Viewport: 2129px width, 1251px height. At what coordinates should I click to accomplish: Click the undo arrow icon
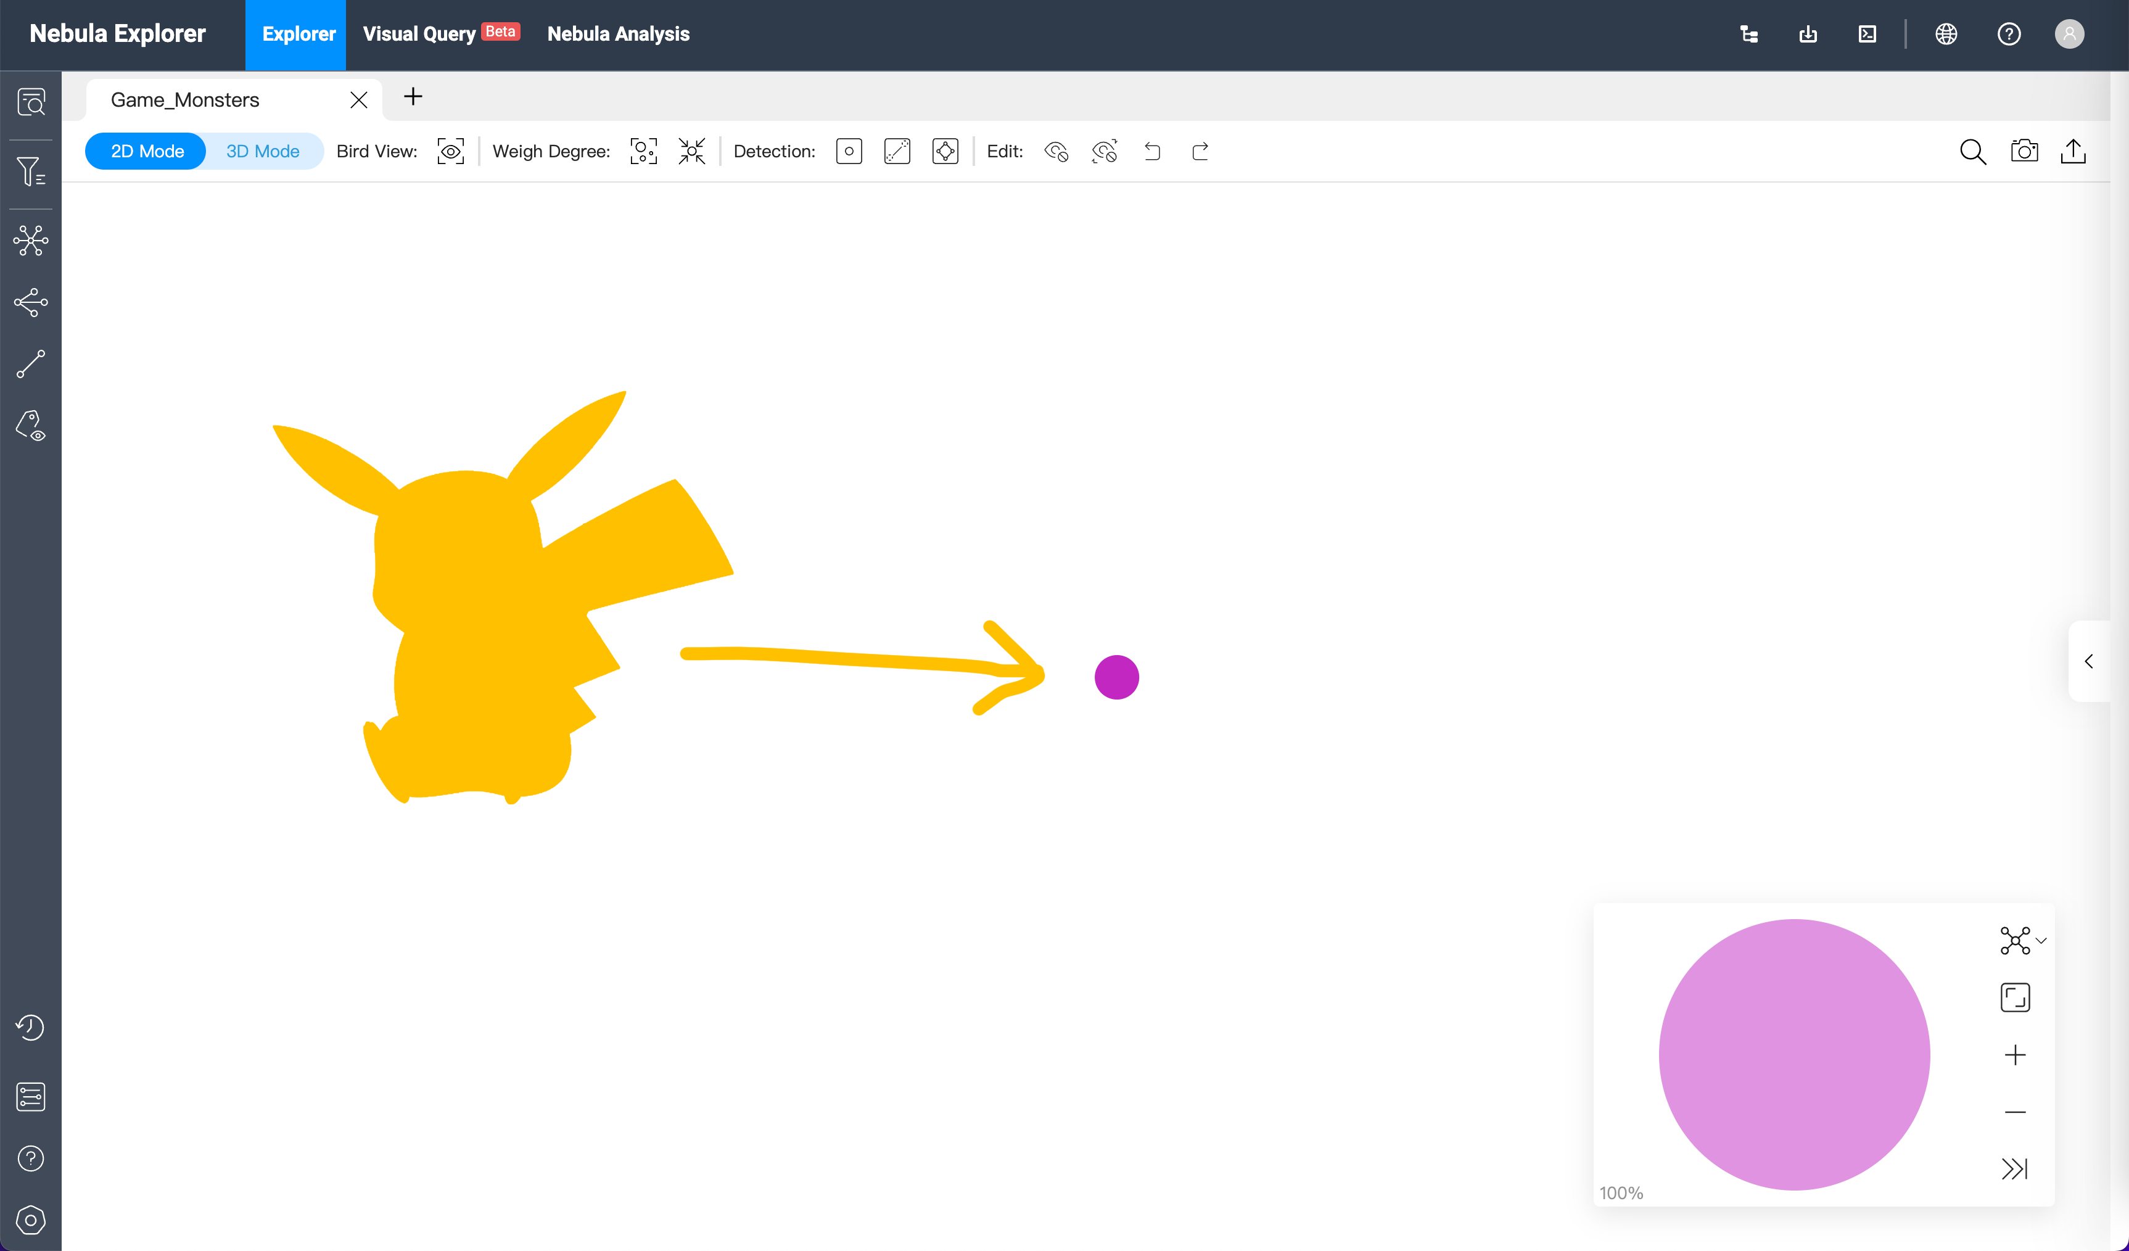(x=1152, y=151)
